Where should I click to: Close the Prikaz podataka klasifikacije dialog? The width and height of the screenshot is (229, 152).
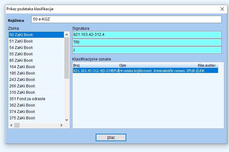tap(222, 9)
